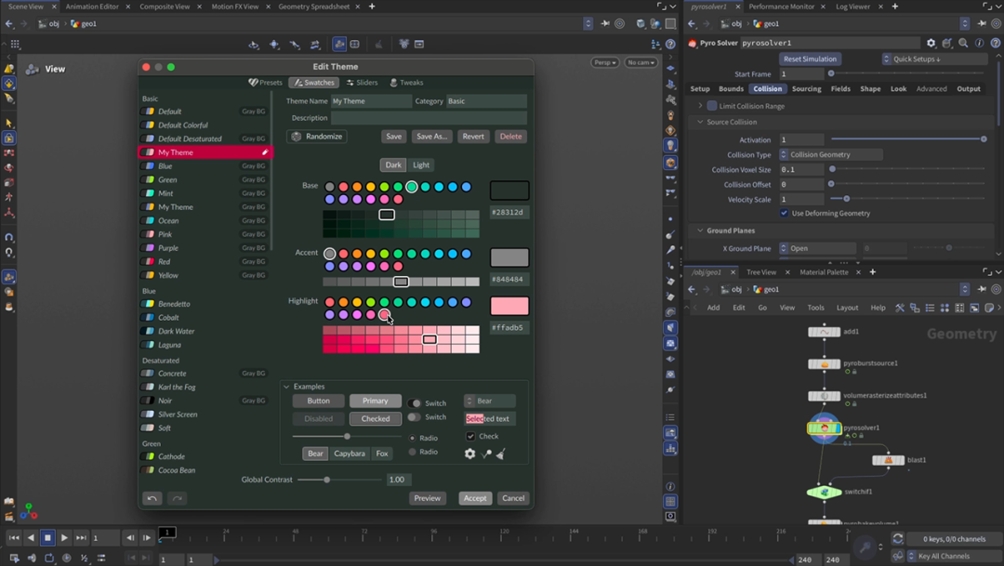Select the second Radio option
The height and width of the screenshot is (566, 1004).
coord(413,452)
